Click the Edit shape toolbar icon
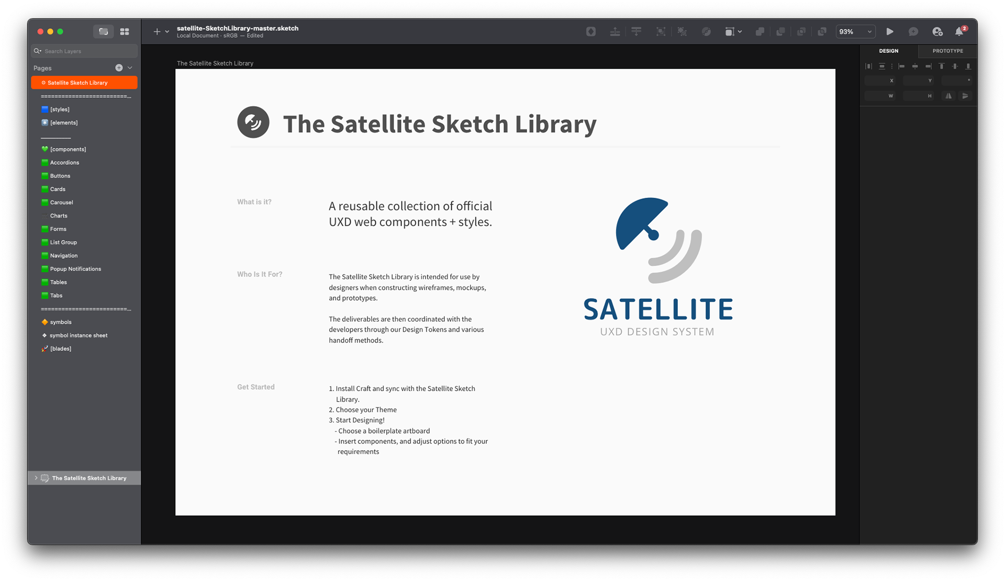This screenshot has height=581, width=1005. 706,31
